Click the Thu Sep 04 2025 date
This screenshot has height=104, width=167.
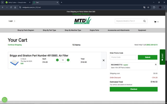click(x=26, y=61)
